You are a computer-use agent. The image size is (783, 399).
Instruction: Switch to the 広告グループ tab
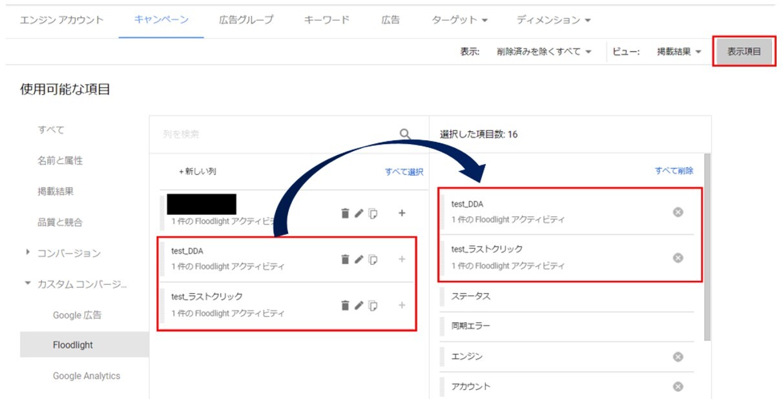pyautogui.click(x=246, y=20)
